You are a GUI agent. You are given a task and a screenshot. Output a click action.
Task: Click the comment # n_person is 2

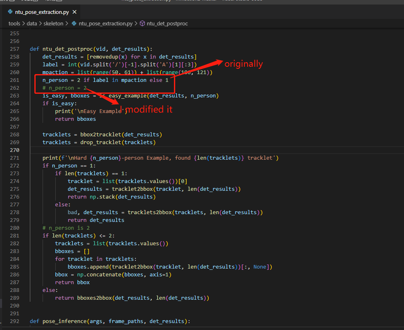point(65,228)
